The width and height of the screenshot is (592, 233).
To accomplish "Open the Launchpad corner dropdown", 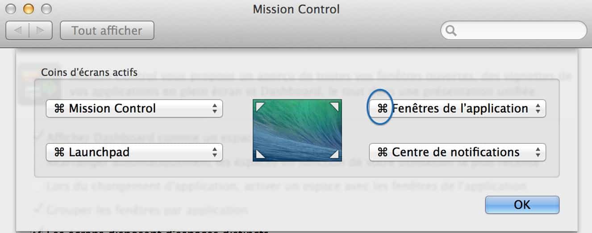I will (x=134, y=152).
